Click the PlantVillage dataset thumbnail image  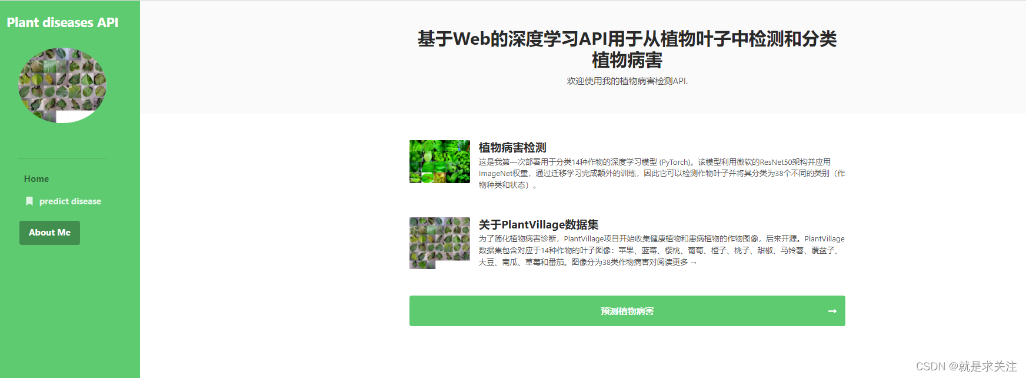coord(439,243)
